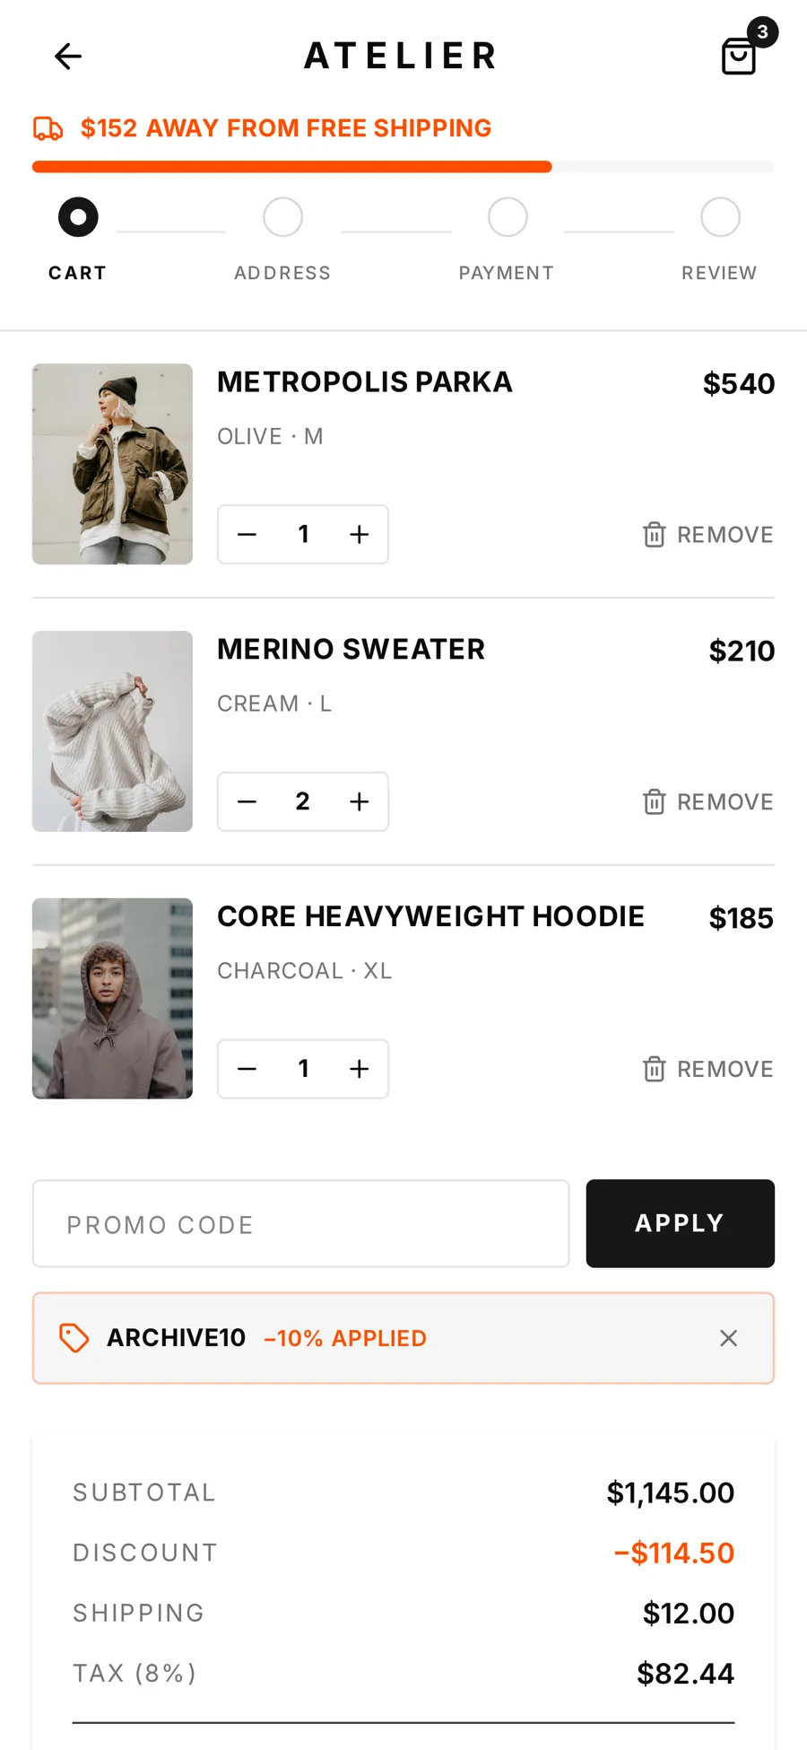Decrease Merino Sweater quantity
807x1750 pixels.
click(x=247, y=802)
